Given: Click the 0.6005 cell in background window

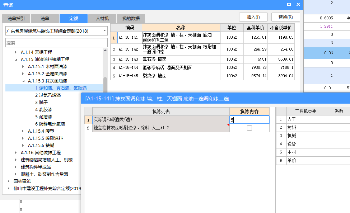Looking at the screenshot, I should pyautogui.click(x=319, y=18).
